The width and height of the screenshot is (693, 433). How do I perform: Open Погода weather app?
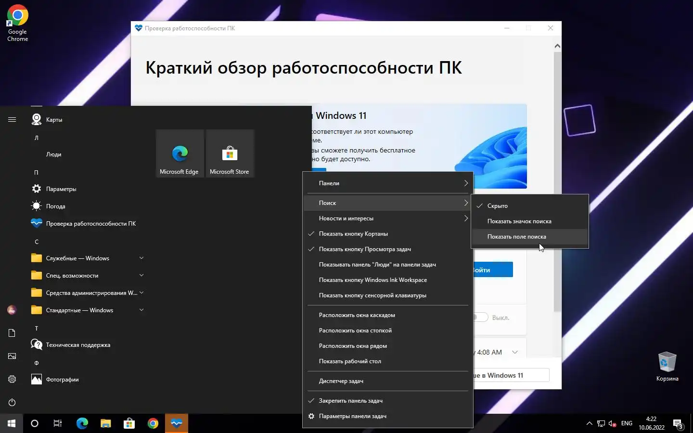(x=88, y=206)
